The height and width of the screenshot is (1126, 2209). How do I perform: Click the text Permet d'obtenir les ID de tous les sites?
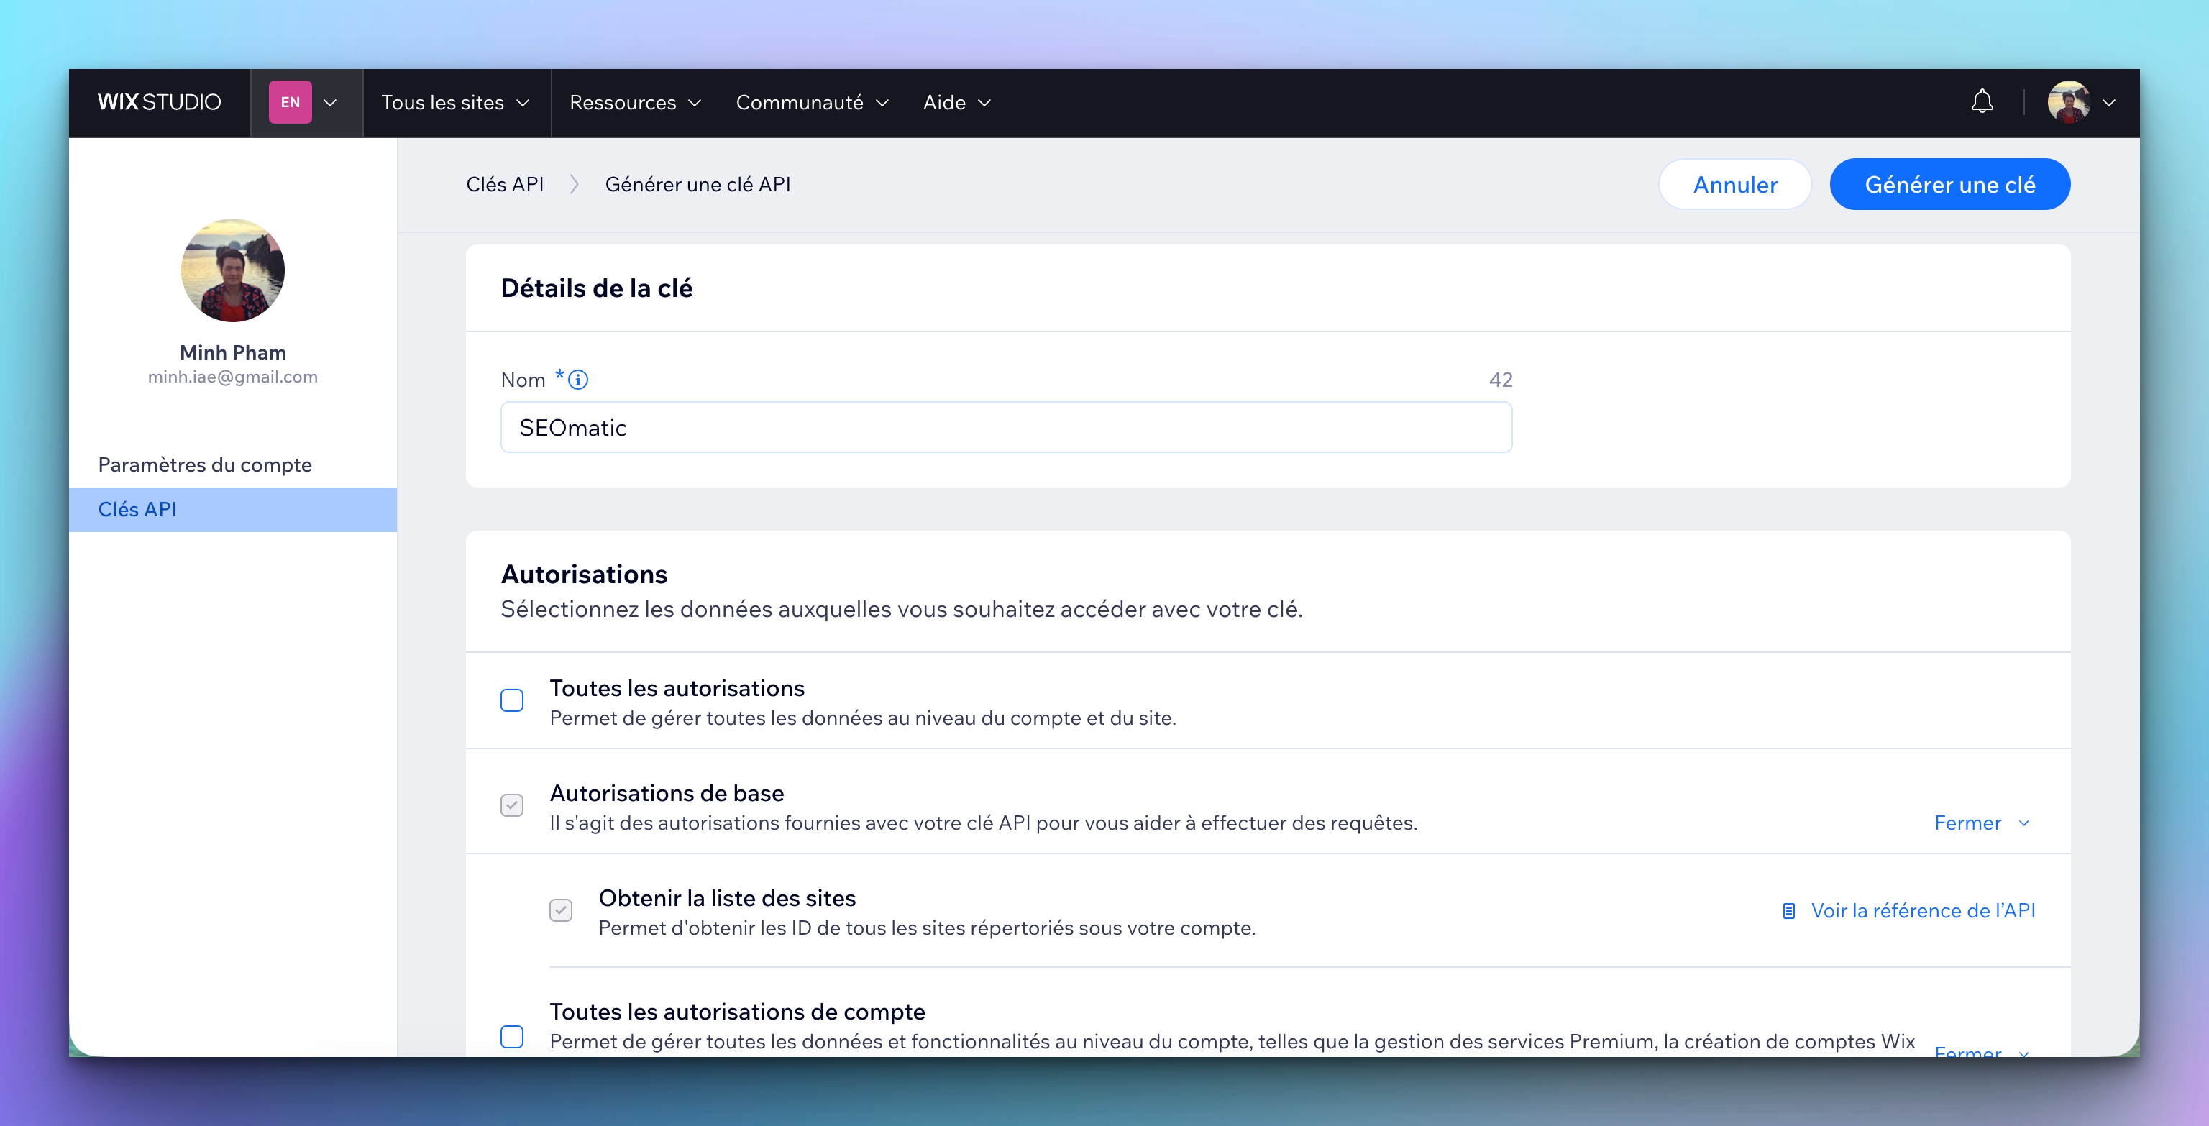(x=927, y=928)
